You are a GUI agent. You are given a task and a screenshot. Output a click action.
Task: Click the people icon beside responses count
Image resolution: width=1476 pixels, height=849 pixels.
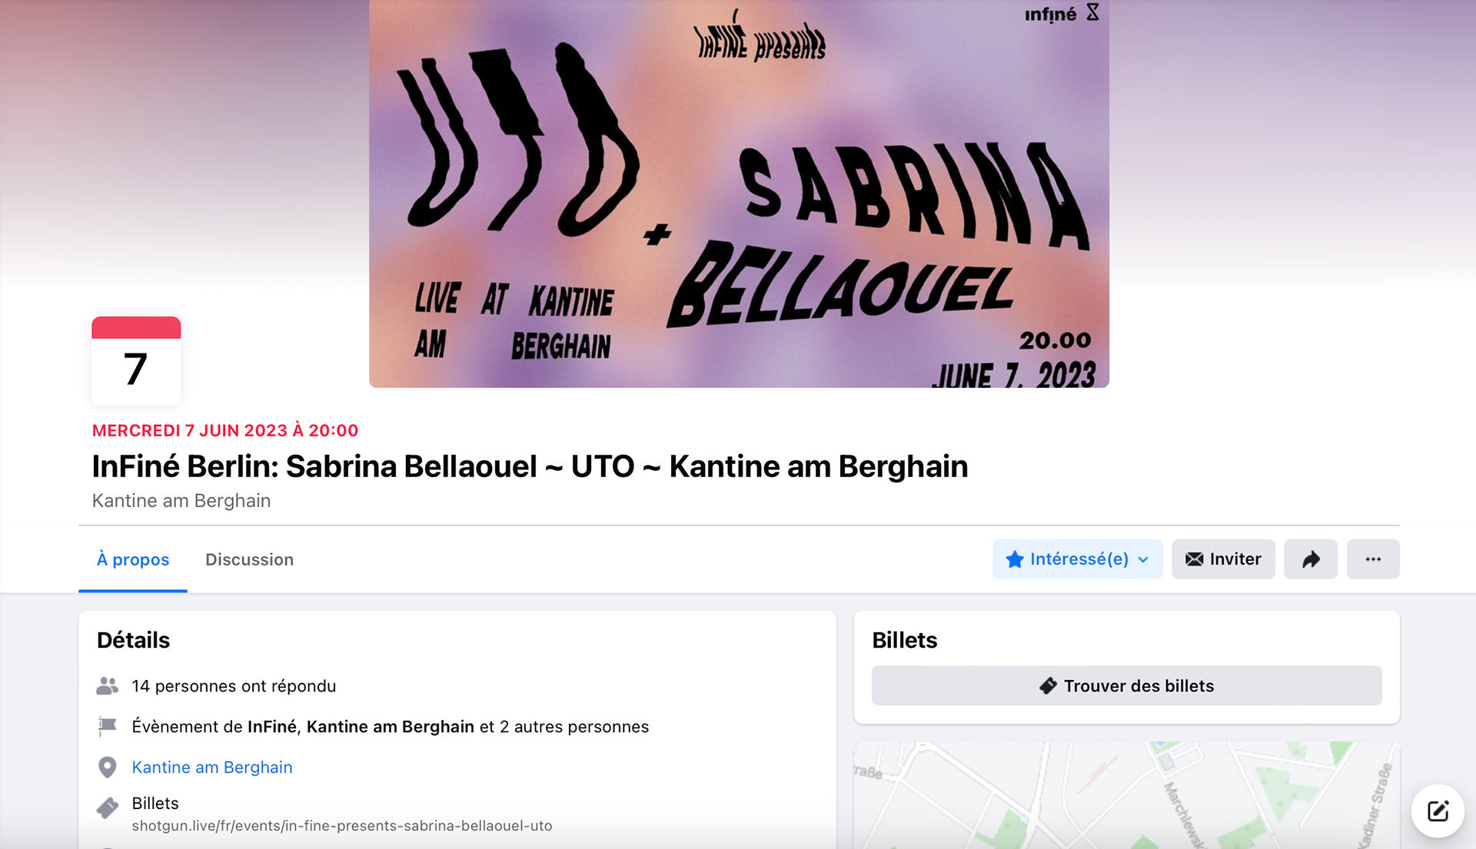click(108, 686)
